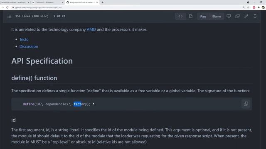Close the JavaScript modules tab
The height and width of the screenshot is (149, 266).
[28, 2]
